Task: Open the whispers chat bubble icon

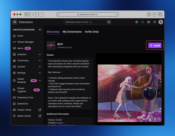Action: [155, 22]
